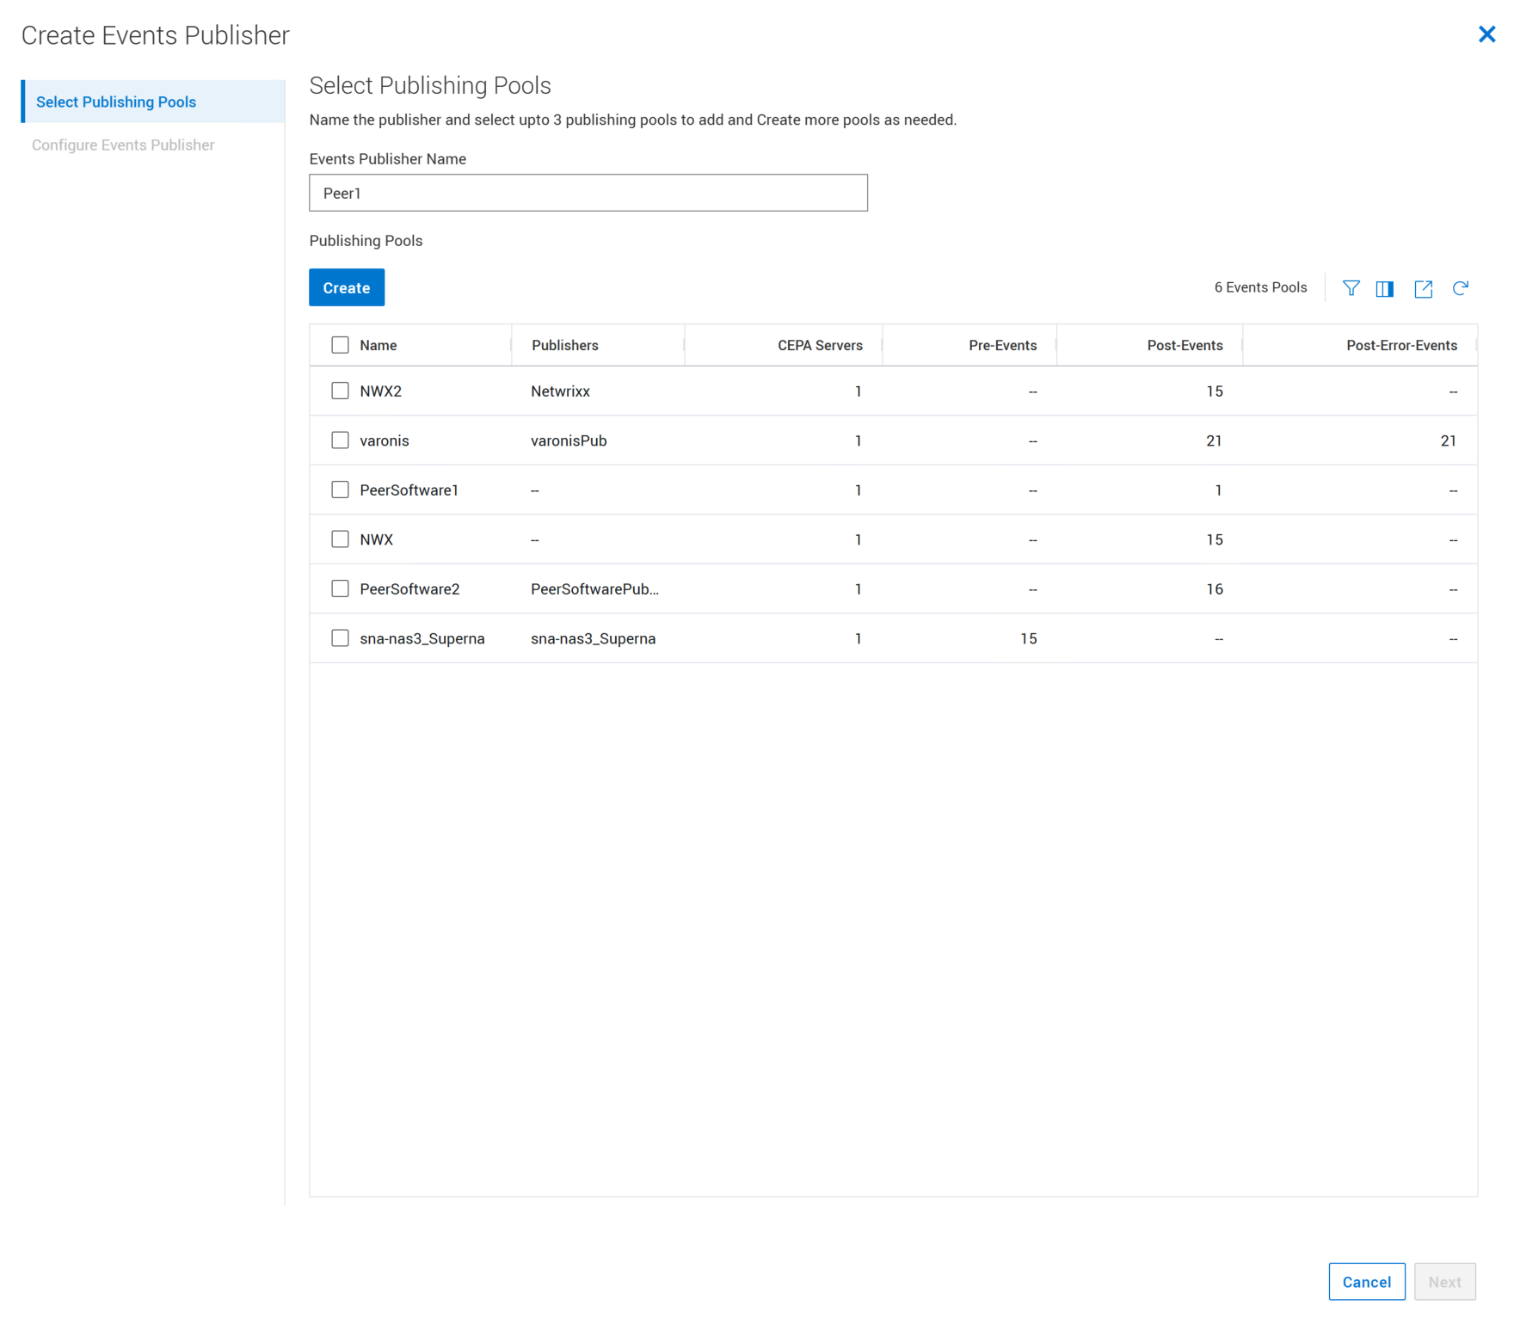
Task: Sort by the CEPA Servers column header
Action: 819,345
